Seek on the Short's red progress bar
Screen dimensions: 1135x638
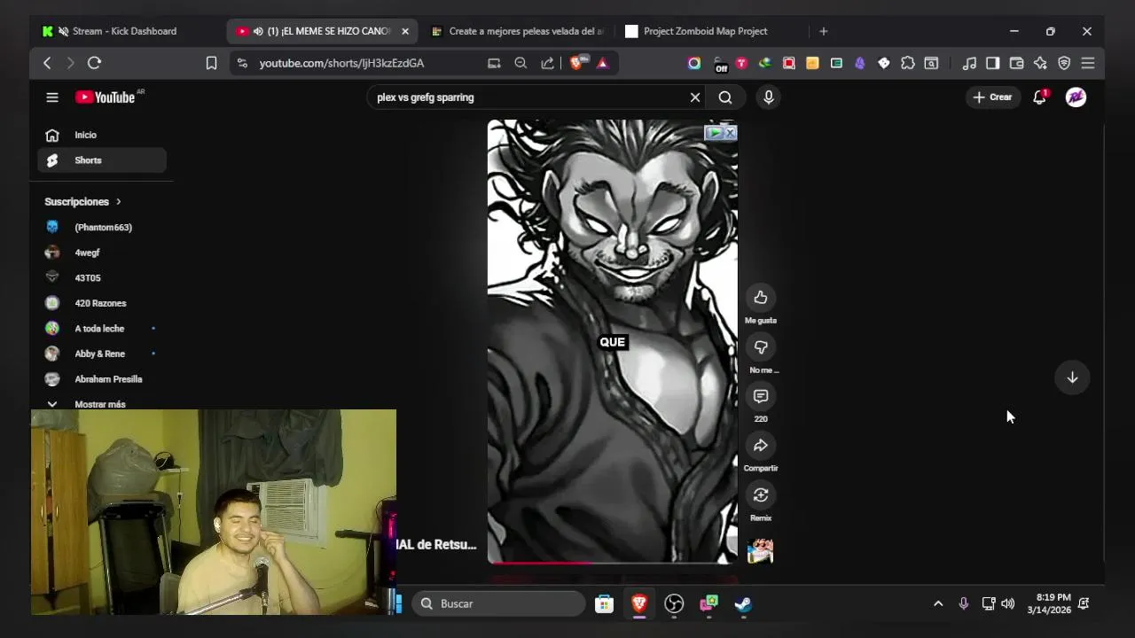pos(612,563)
